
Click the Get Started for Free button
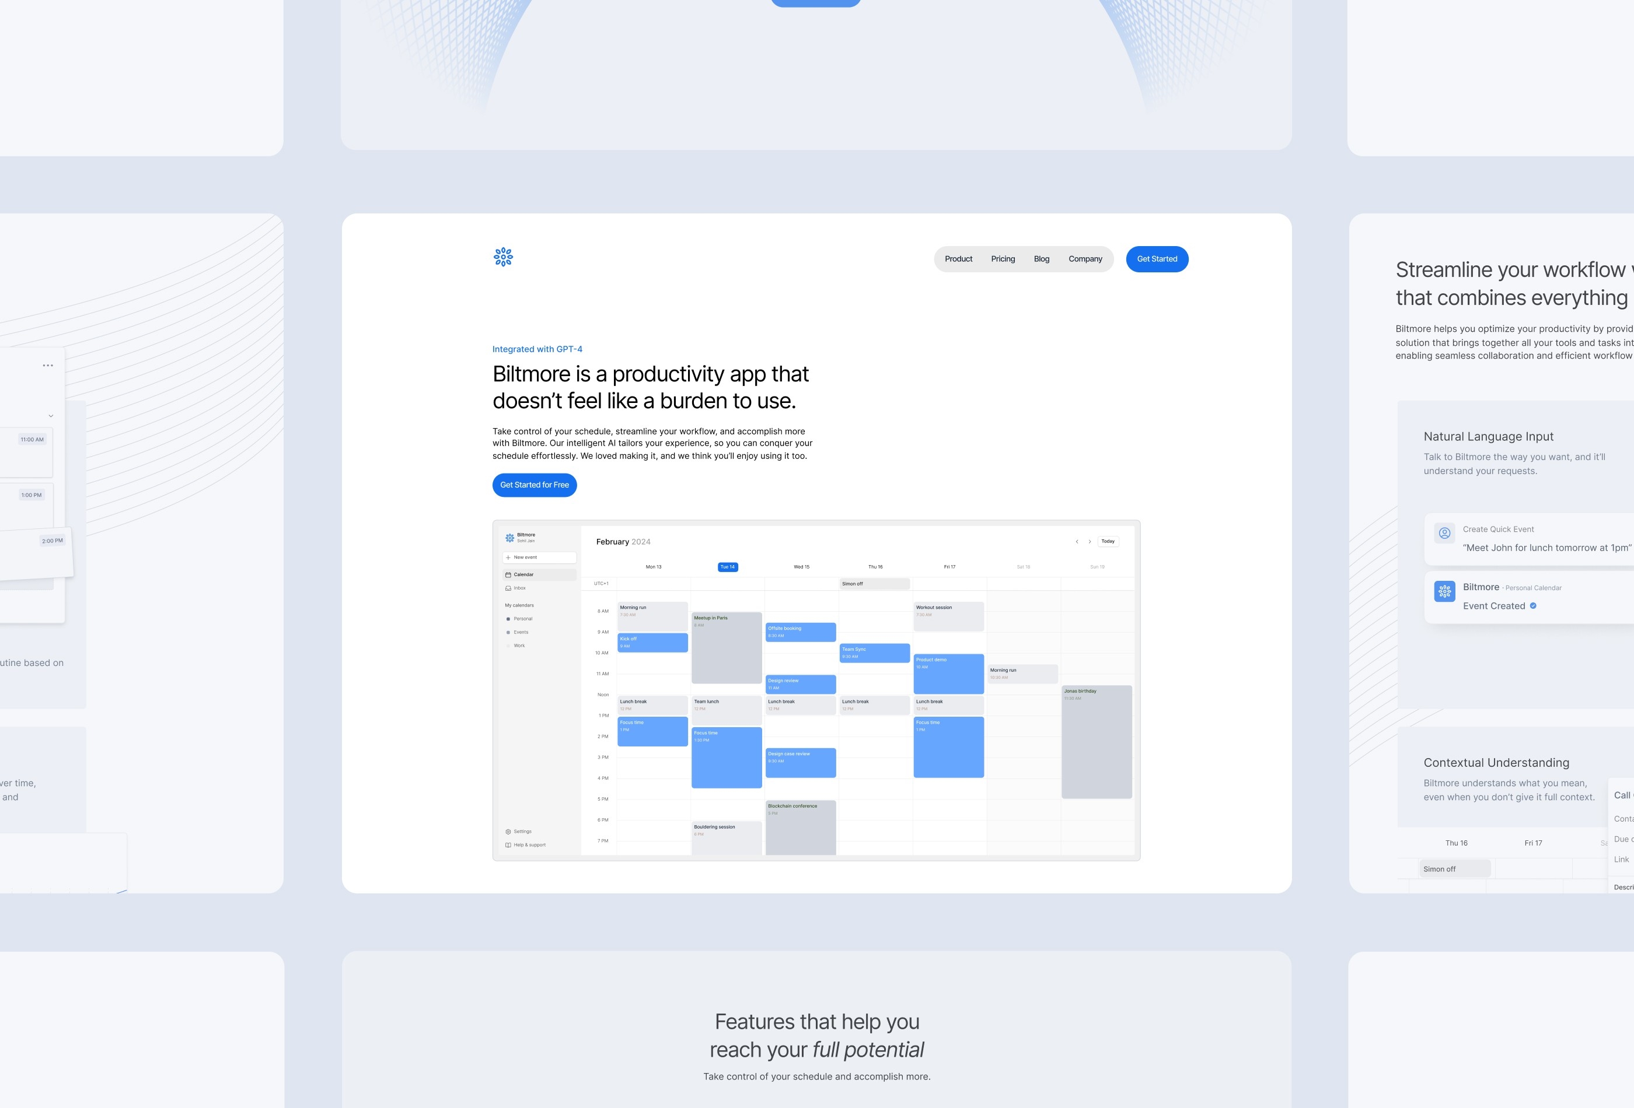coord(535,485)
